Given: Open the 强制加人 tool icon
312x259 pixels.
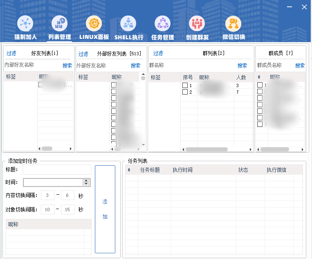Looking at the screenshot, I should (25, 25).
